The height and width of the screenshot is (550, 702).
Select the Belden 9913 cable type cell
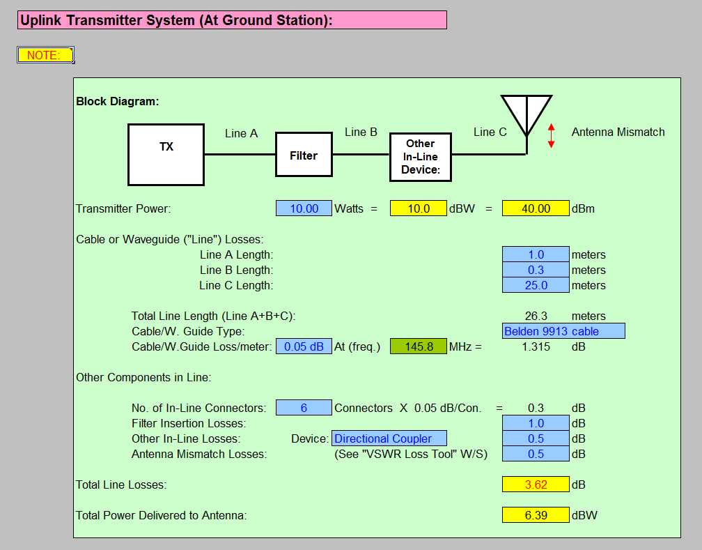[x=563, y=331]
